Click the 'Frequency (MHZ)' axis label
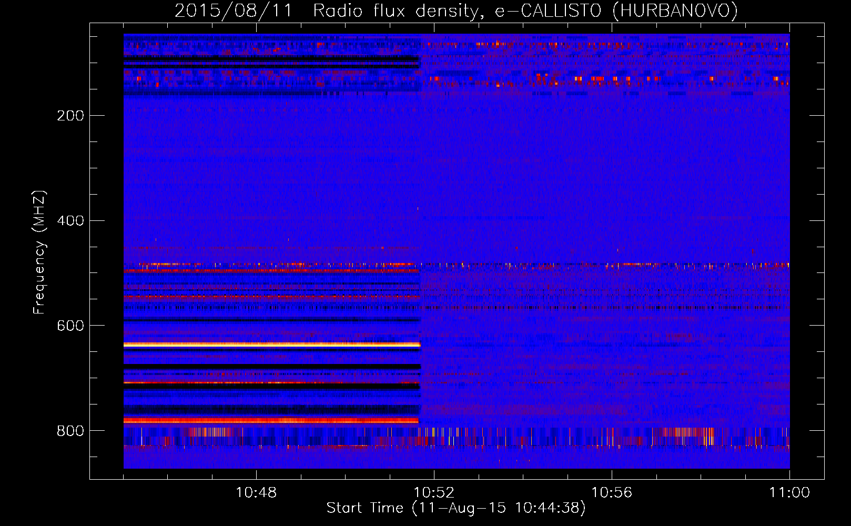This screenshot has height=526, width=851. (39, 252)
